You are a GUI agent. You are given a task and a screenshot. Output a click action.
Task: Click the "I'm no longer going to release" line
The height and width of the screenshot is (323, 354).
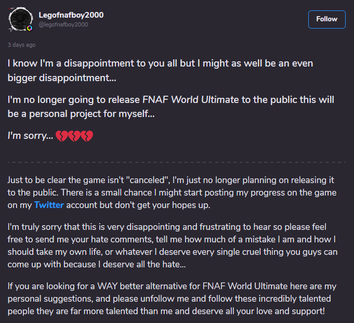(171, 106)
